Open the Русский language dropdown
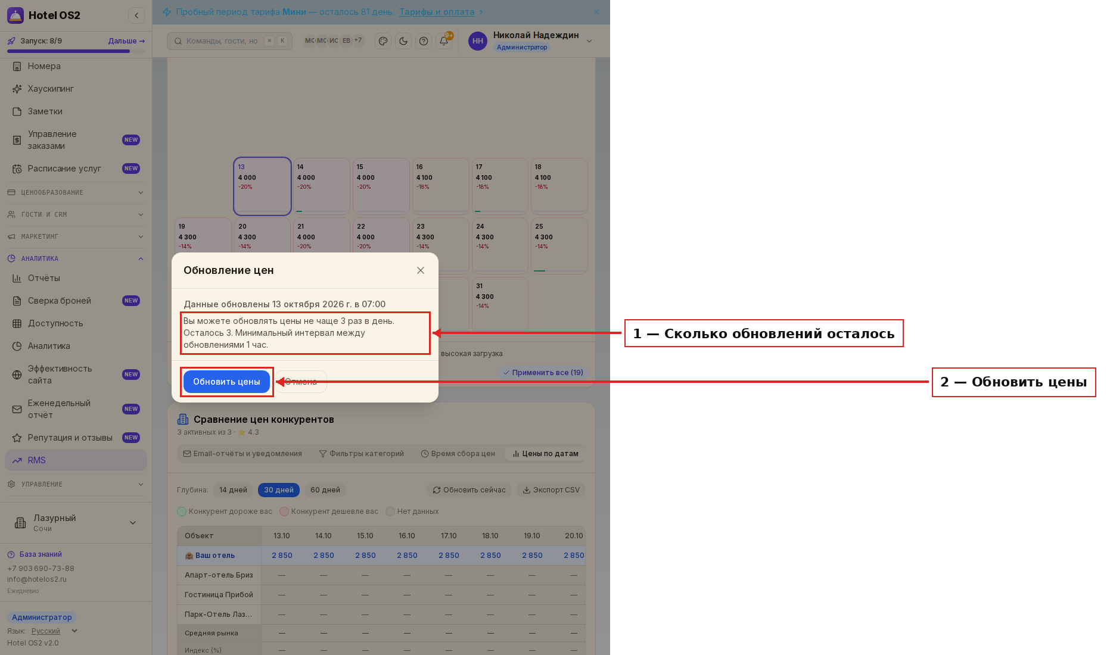 [x=54, y=631]
